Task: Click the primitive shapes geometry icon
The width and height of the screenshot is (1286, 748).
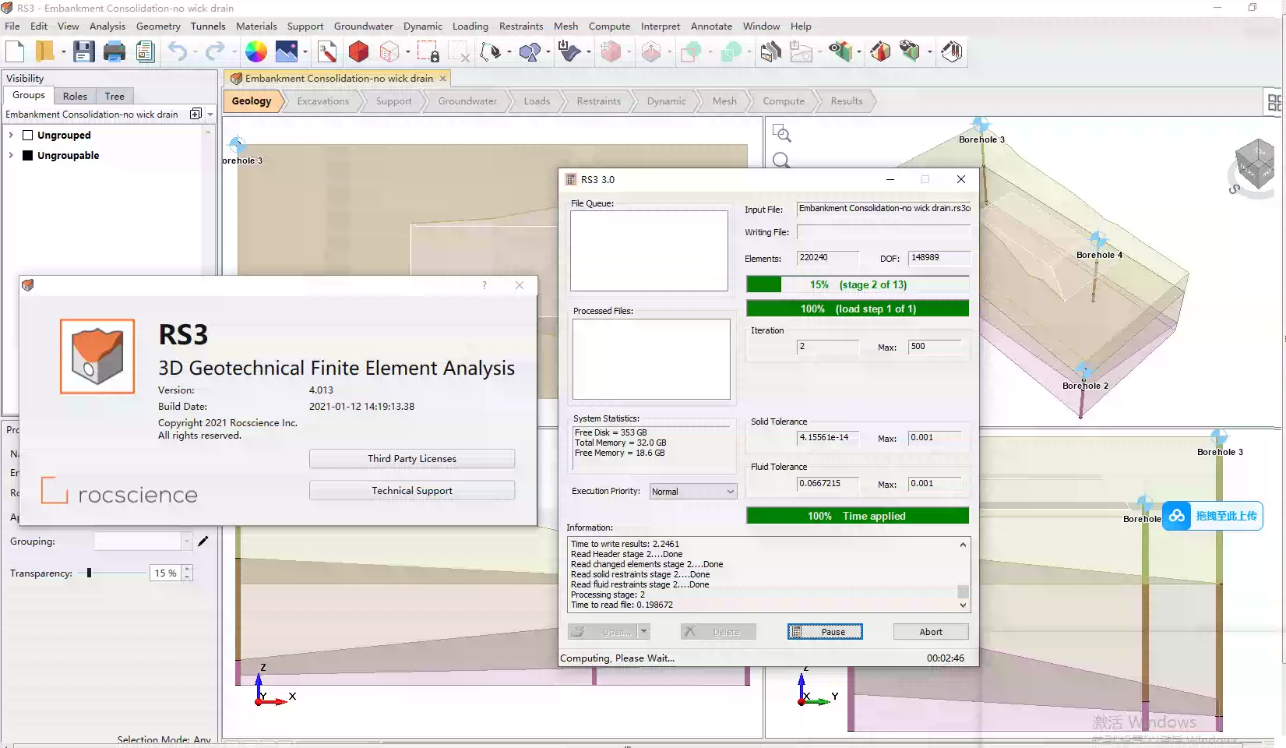Action: pos(530,52)
